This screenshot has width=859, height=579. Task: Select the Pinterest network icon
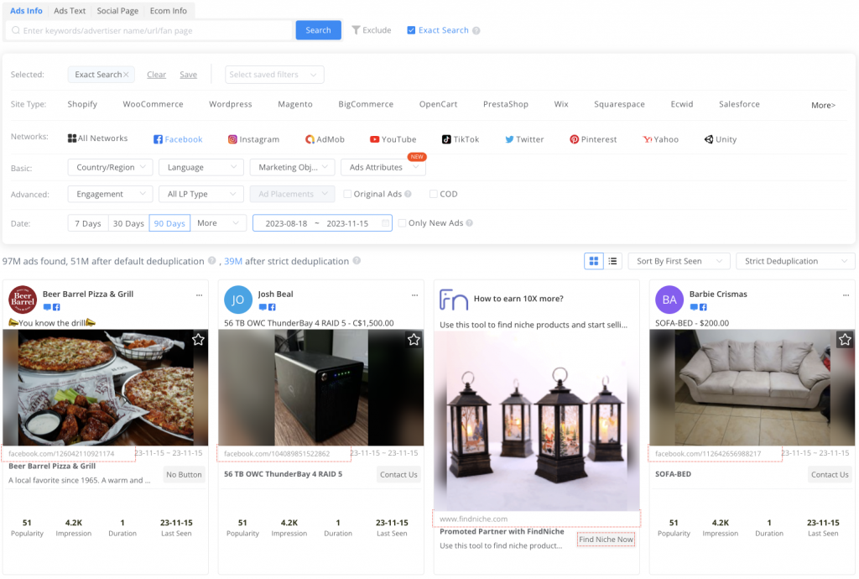click(x=574, y=139)
